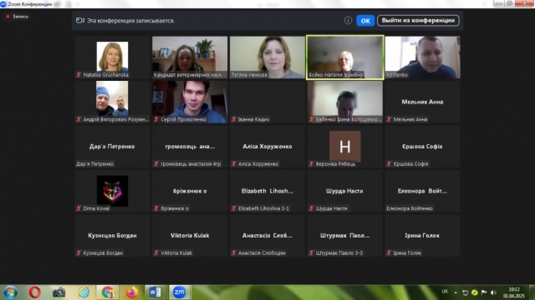
Task: Select the Сергій Прокопенко video tile
Action: pyautogui.click(x=190, y=102)
